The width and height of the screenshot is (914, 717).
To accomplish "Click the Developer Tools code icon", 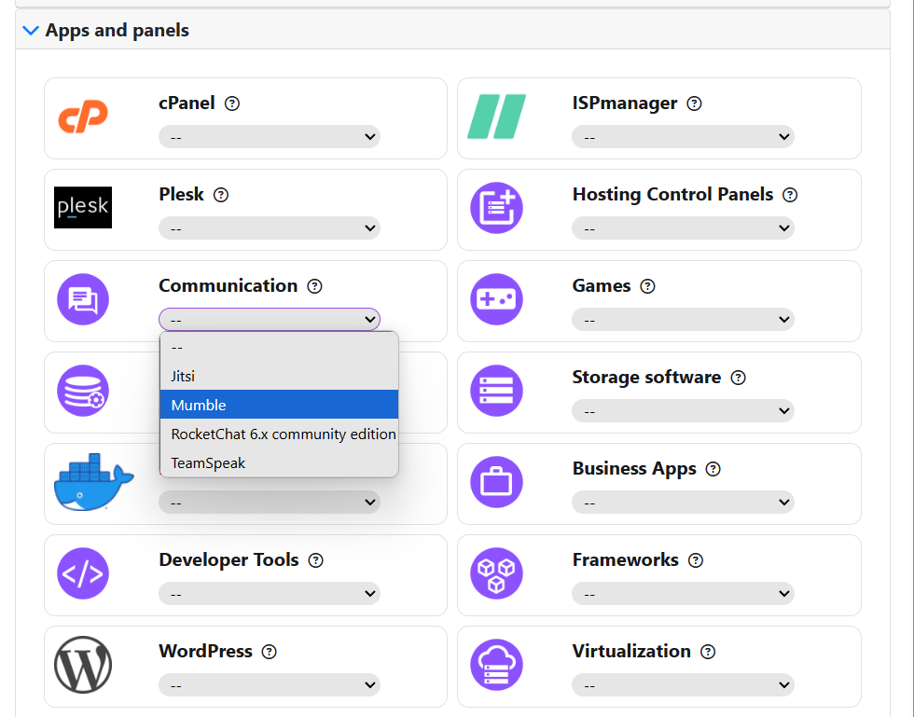I will pyautogui.click(x=83, y=573).
